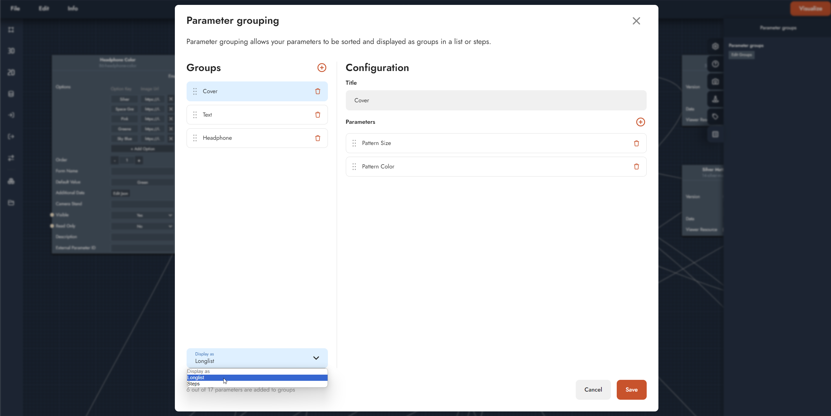Collapse the Display as dropdown chevron

pos(316,358)
